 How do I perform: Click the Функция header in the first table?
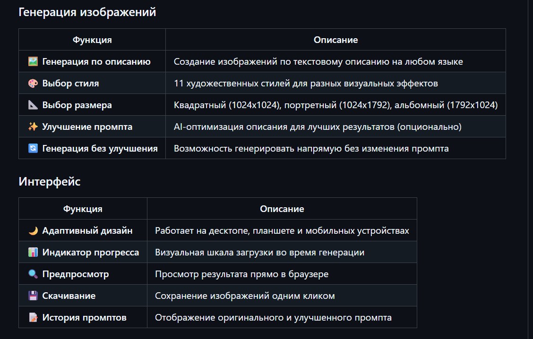point(92,40)
